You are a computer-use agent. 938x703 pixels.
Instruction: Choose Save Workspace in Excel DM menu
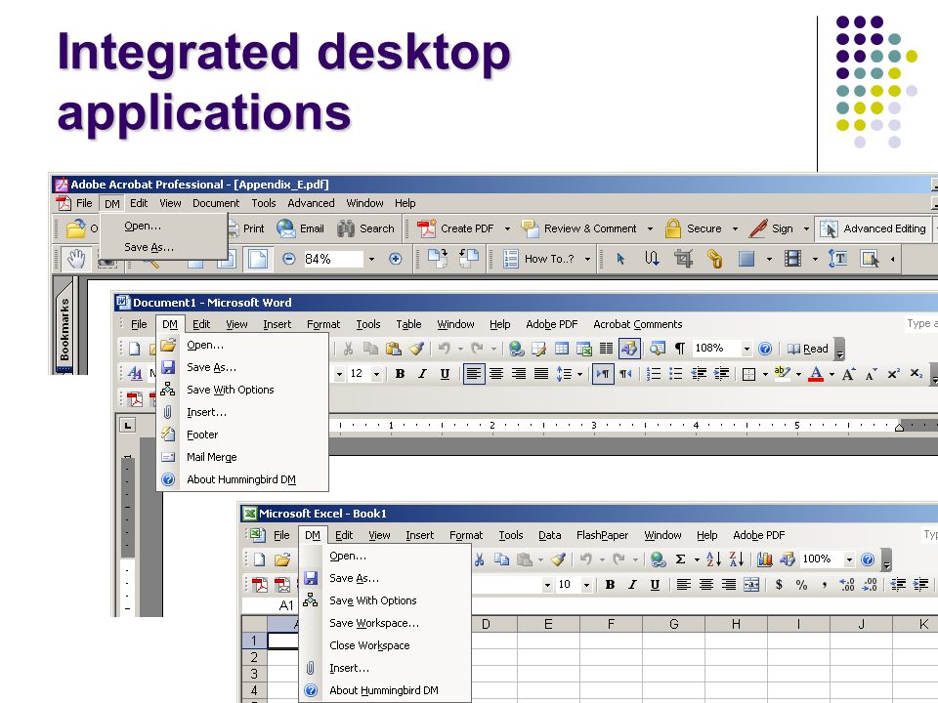(385, 624)
